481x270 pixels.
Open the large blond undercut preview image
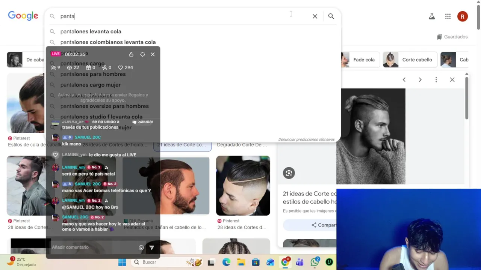click(x=371, y=136)
